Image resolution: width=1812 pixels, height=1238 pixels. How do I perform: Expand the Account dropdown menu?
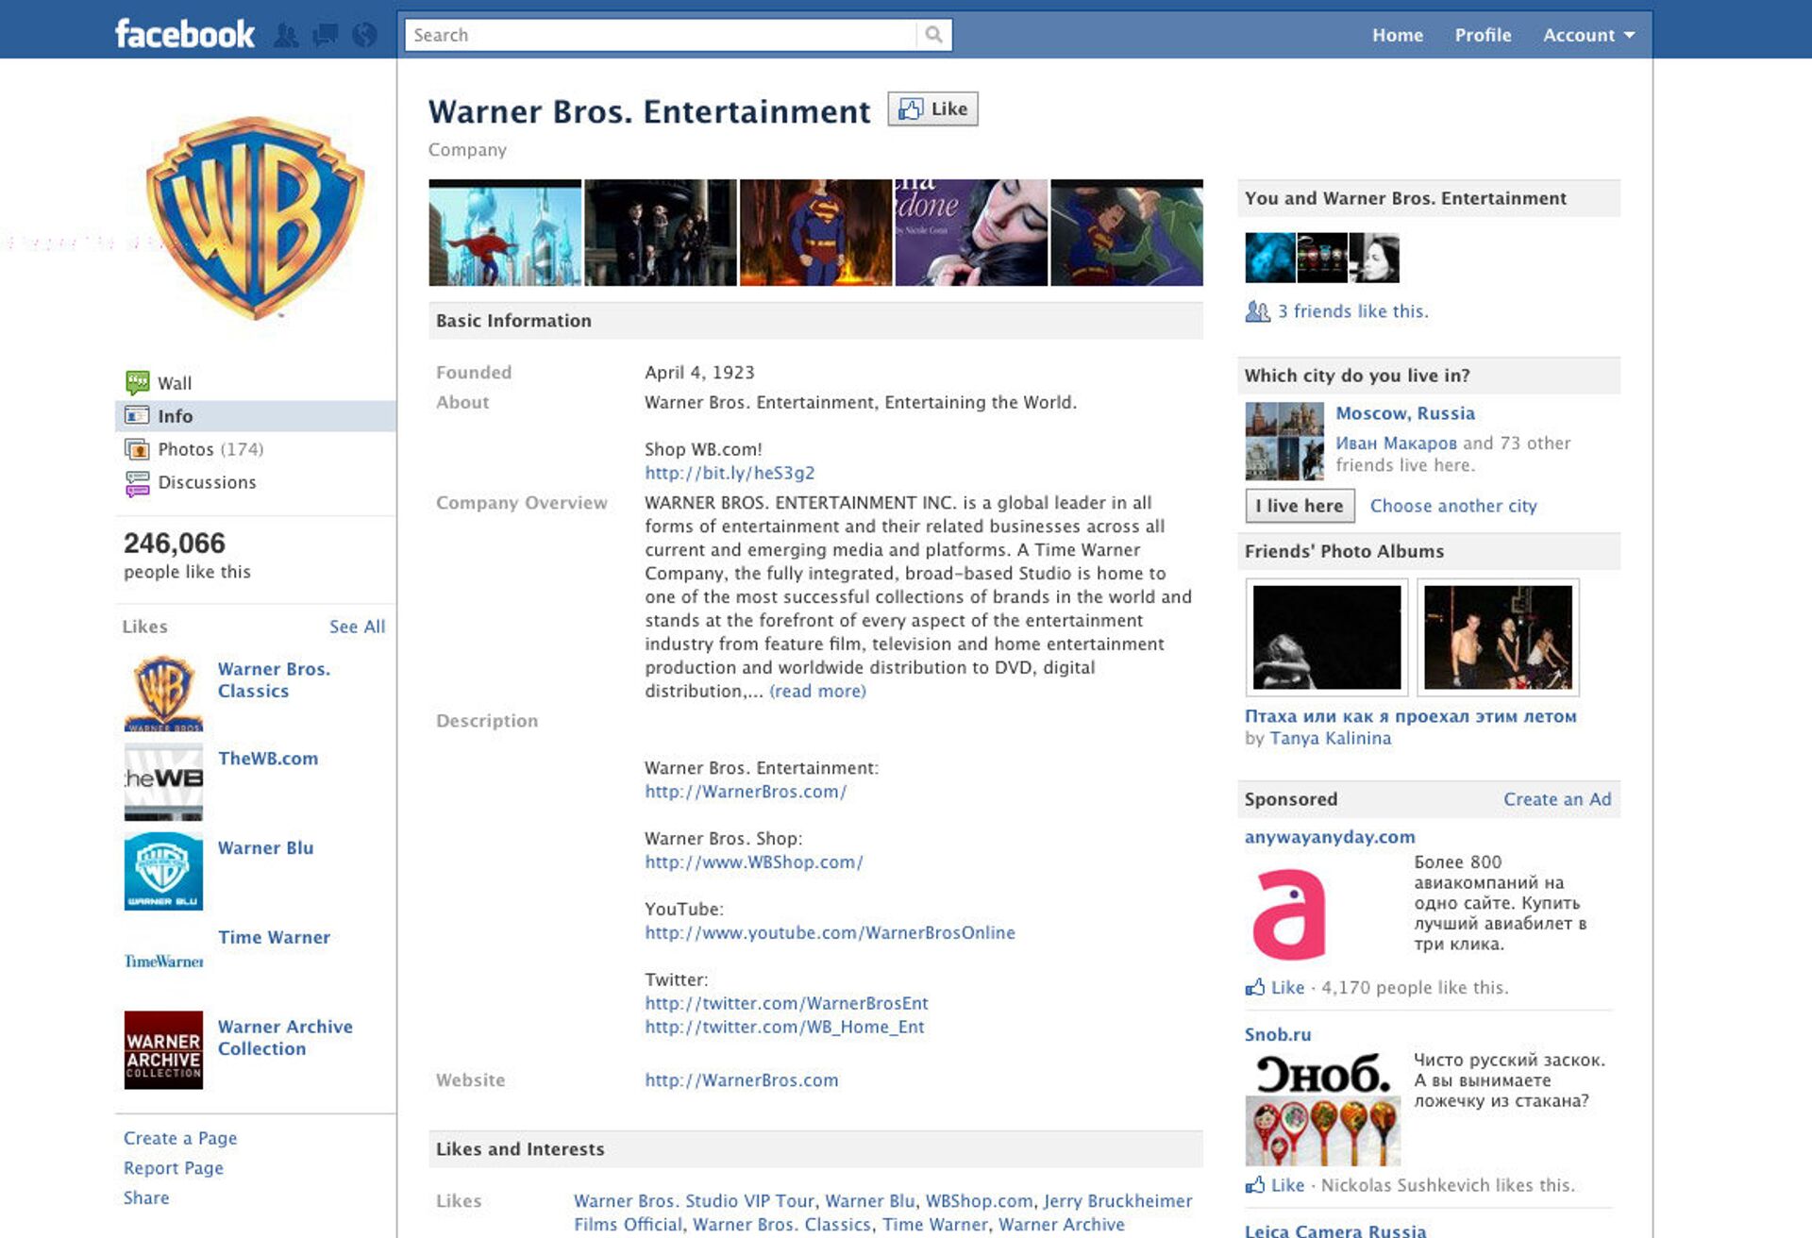(1588, 35)
